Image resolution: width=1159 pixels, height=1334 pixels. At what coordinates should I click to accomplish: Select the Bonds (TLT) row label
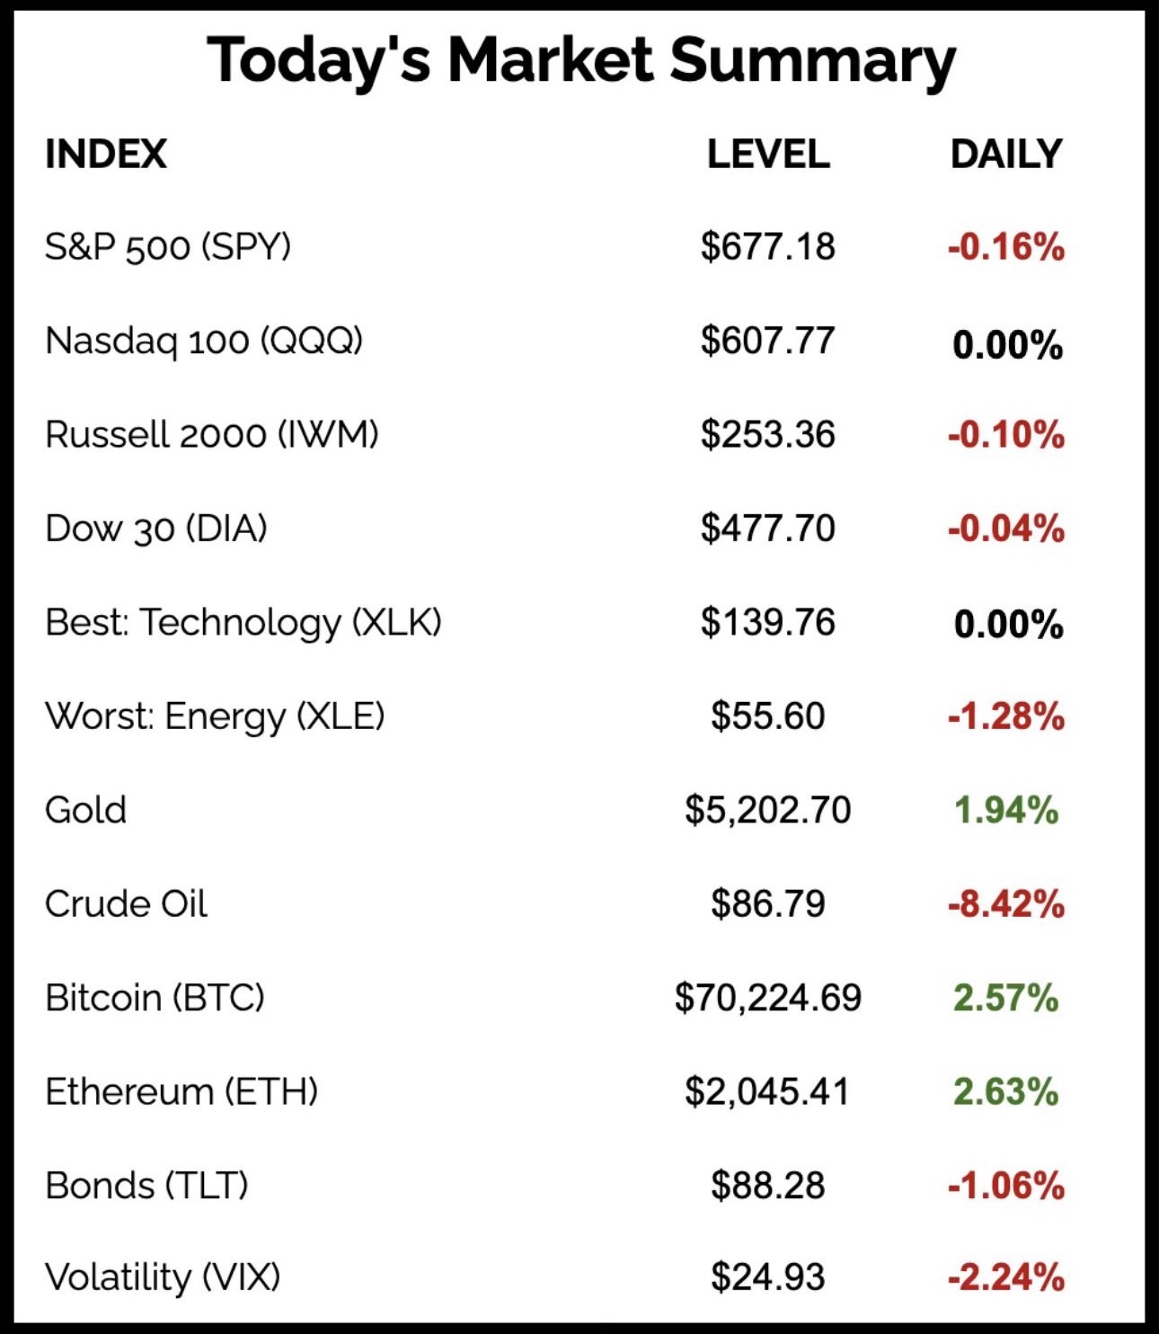click(146, 1186)
